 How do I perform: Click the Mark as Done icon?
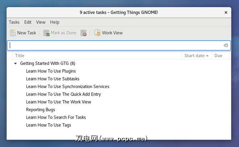click(46, 33)
